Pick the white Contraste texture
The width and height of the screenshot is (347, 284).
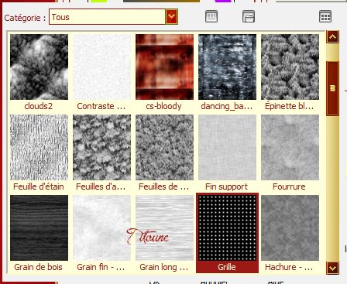click(101, 67)
